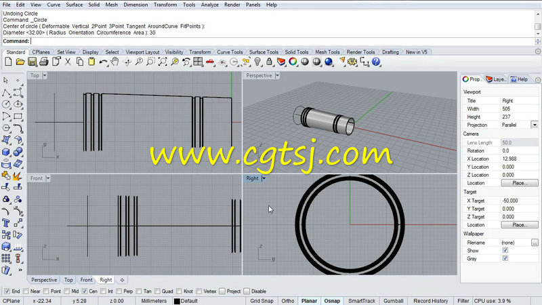Open the Front viewport title dropdown arrow
Viewport: 542px width, 305px height.
[x=48, y=178]
